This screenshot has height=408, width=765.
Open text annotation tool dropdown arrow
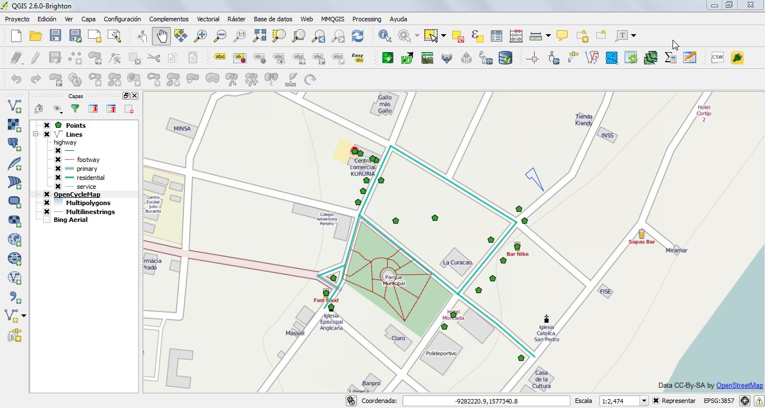pos(633,36)
